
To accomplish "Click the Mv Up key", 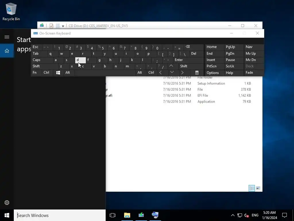I will (x=254, y=54).
